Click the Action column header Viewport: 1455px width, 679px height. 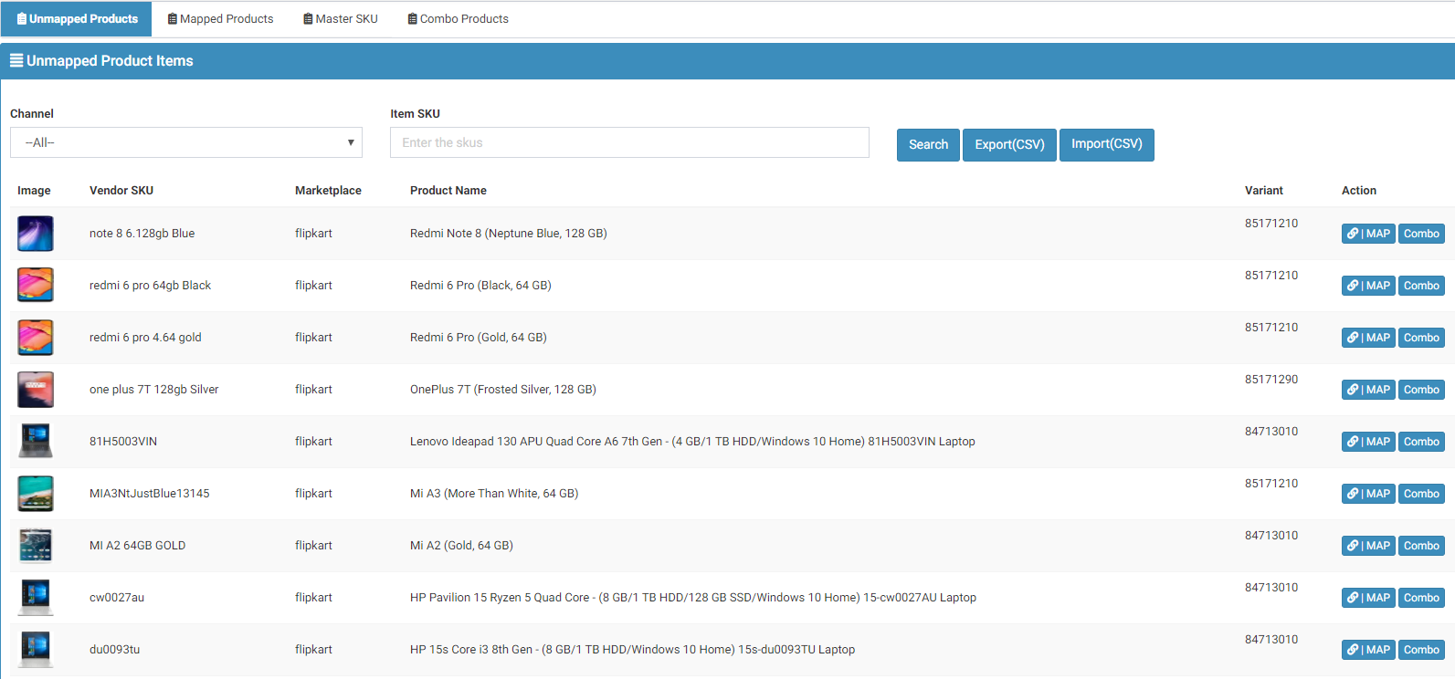point(1359,191)
